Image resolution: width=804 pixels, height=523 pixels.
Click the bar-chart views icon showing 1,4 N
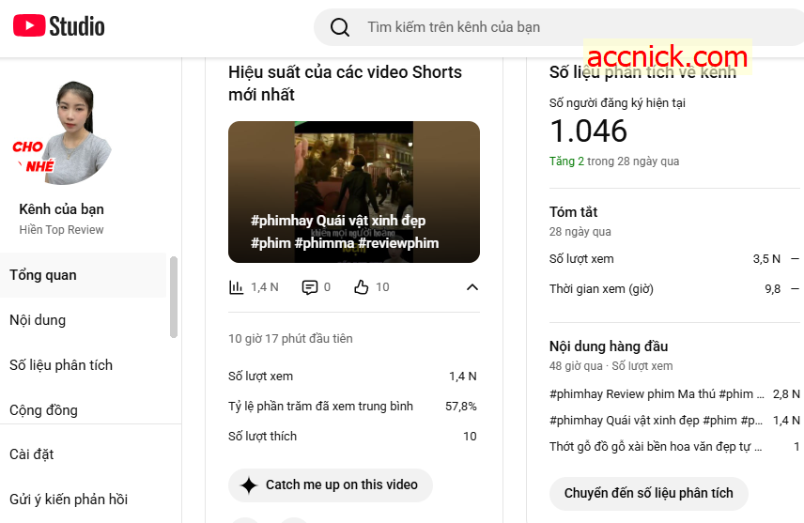[x=236, y=287]
